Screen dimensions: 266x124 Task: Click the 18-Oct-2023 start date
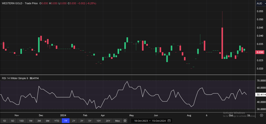click(x=140, y=121)
